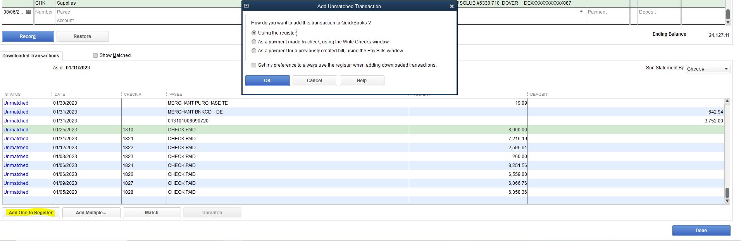The width and height of the screenshot is (741, 241).
Task: Click the Restore button
Action: 83,36
